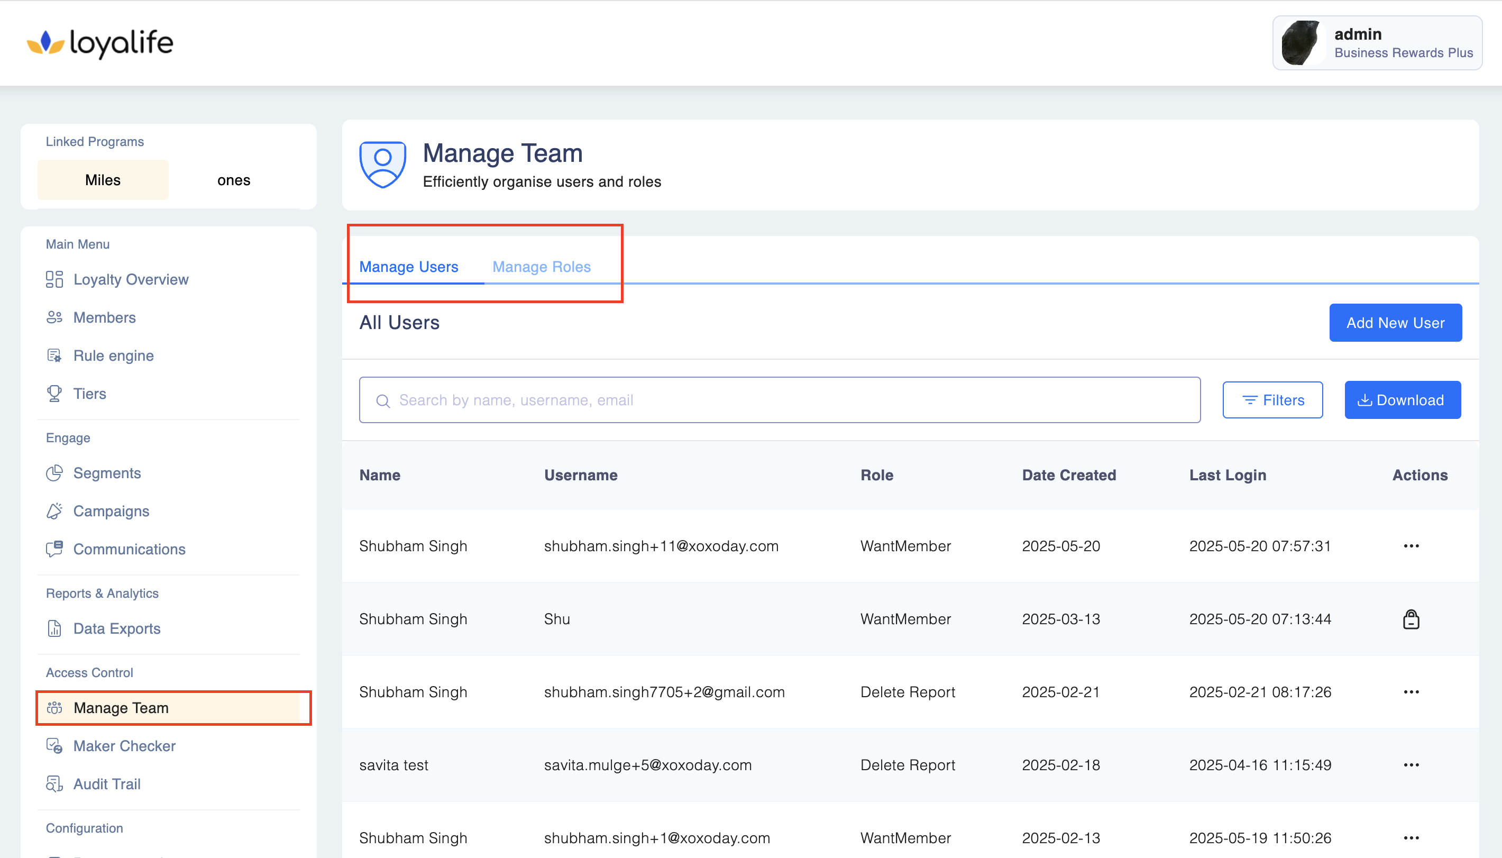This screenshot has width=1502, height=858.
Task: Open actions menu for savita test
Action: point(1411,765)
